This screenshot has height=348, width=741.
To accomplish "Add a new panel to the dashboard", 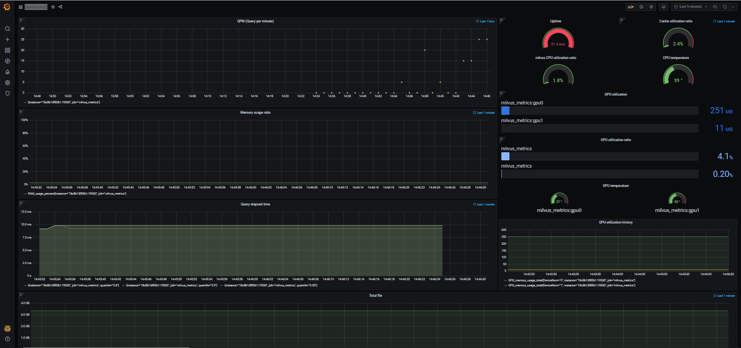I will 631,7.
